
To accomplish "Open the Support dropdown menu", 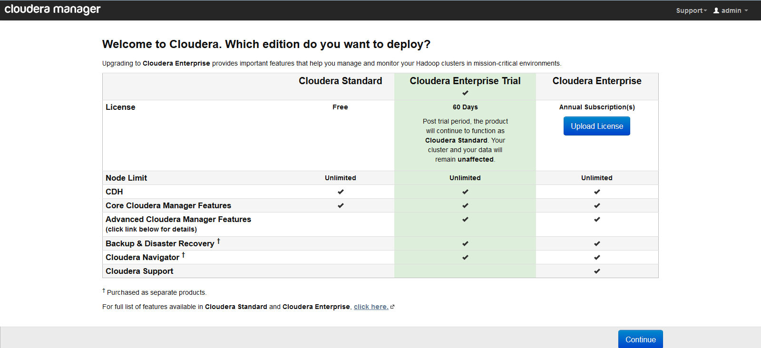I will [x=691, y=10].
